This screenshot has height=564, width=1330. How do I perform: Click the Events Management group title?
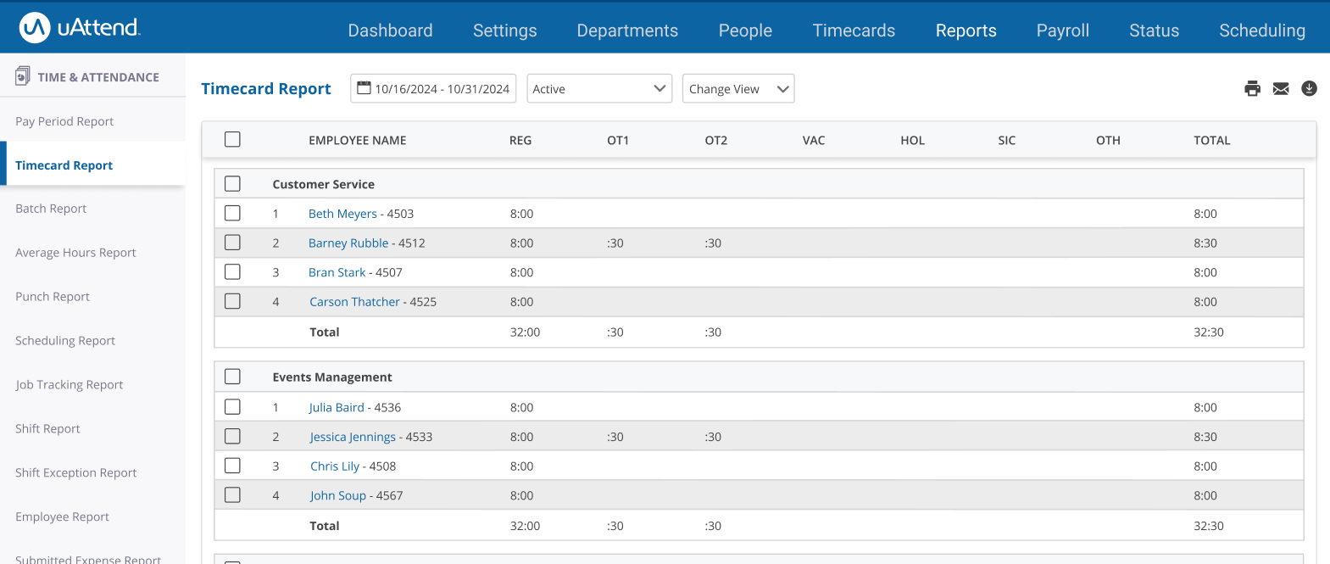332,377
